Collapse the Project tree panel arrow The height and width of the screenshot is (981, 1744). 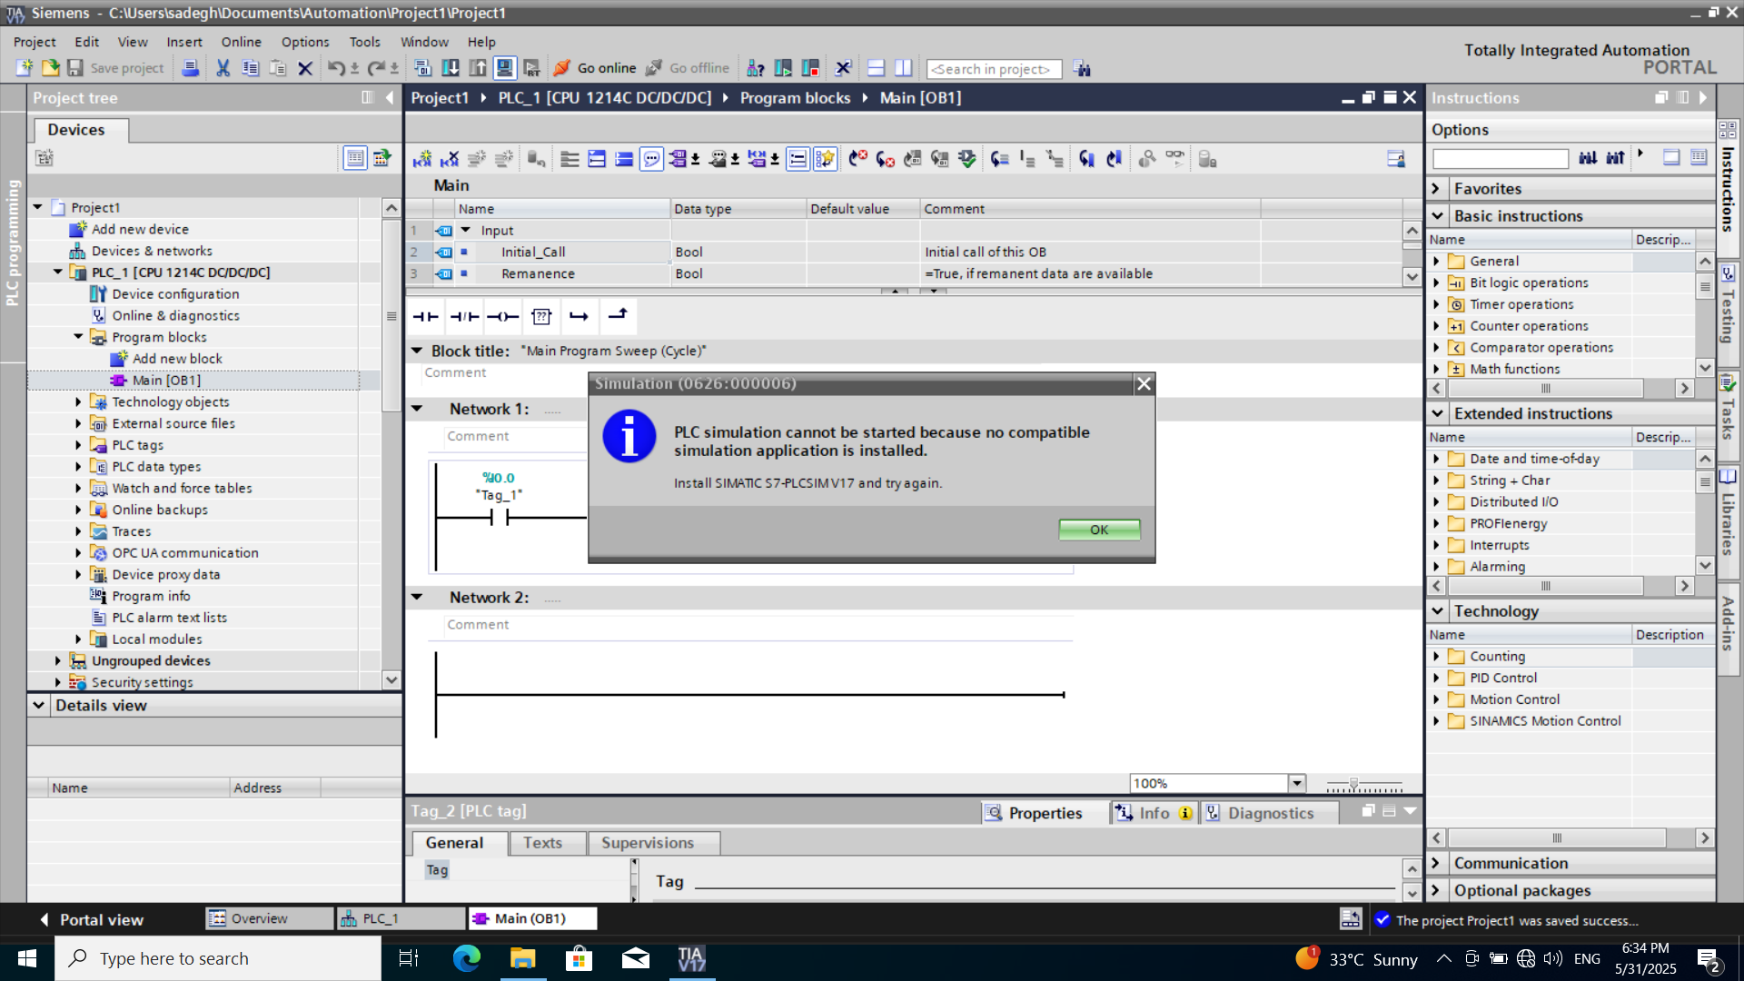click(390, 97)
